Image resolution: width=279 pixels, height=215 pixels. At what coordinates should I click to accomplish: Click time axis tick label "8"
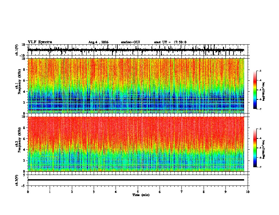(x=204, y=192)
